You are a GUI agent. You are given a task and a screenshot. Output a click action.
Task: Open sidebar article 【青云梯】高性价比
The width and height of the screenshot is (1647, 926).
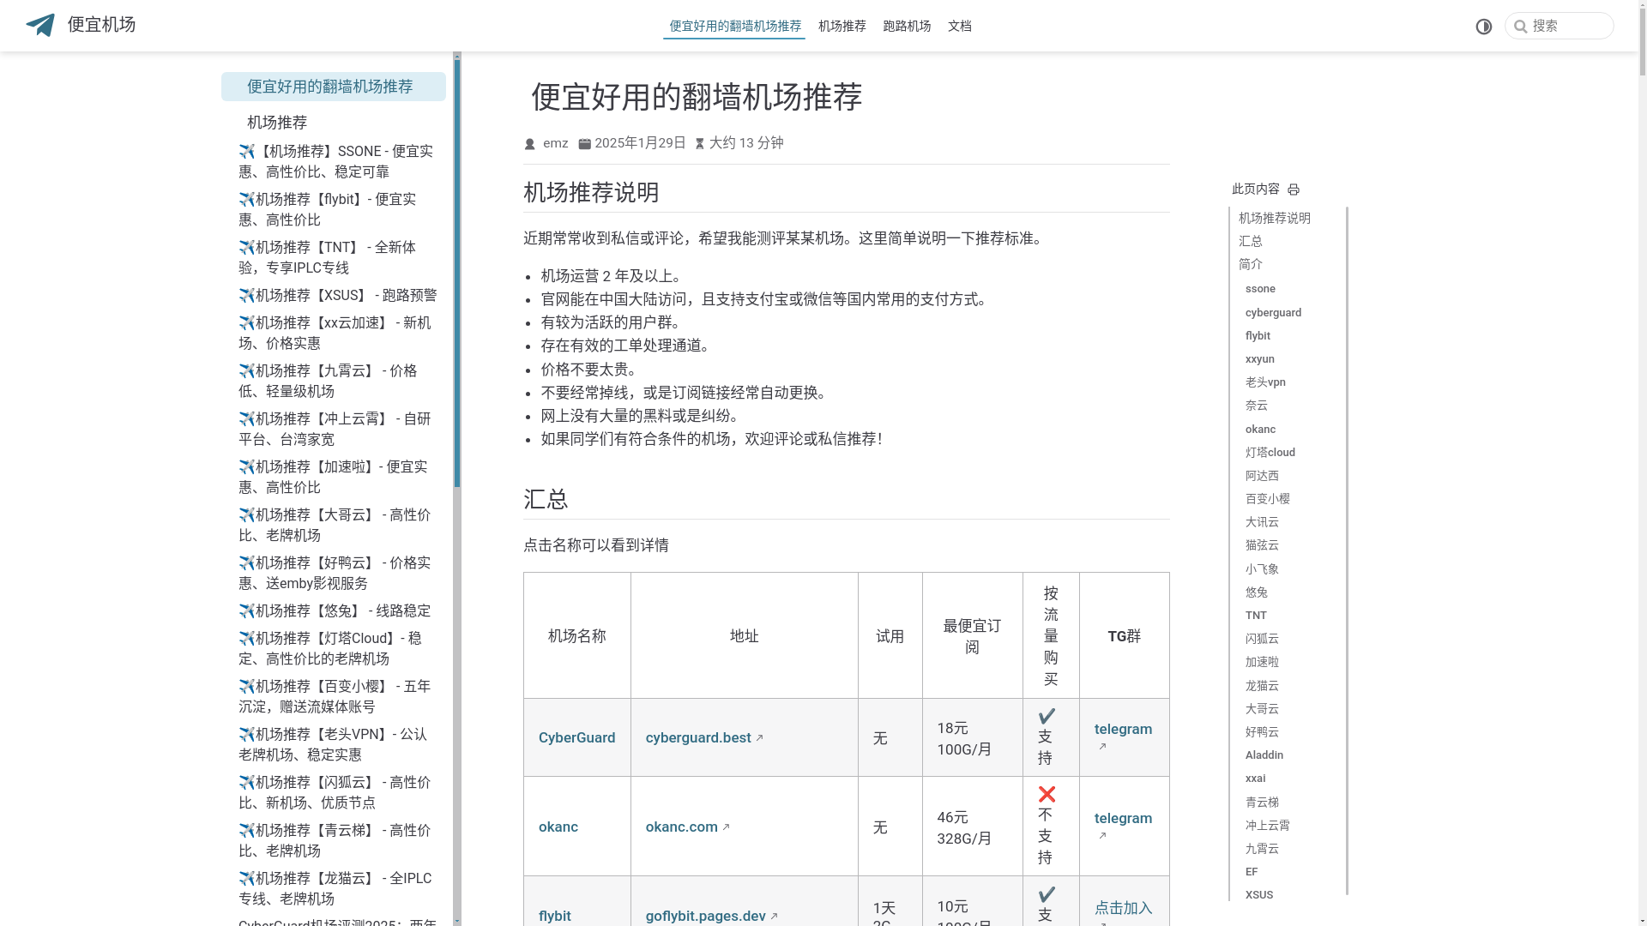click(338, 840)
